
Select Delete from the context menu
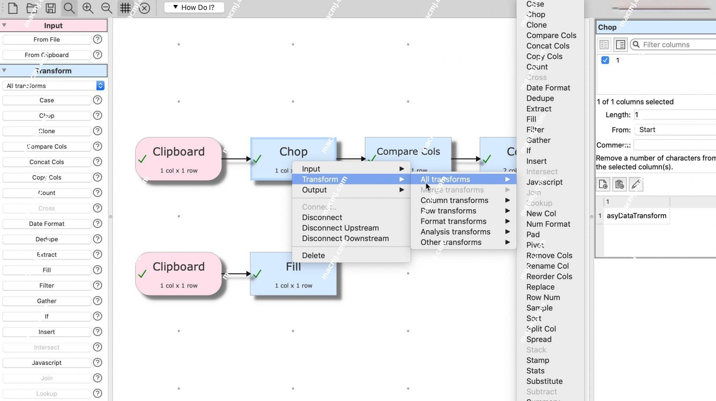pyautogui.click(x=313, y=255)
